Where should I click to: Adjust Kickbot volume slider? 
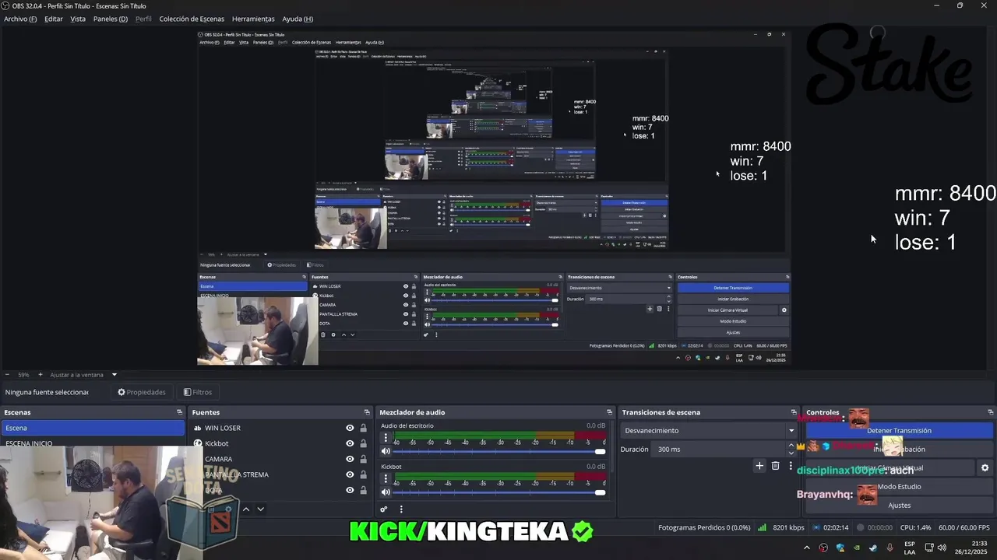[x=499, y=492]
